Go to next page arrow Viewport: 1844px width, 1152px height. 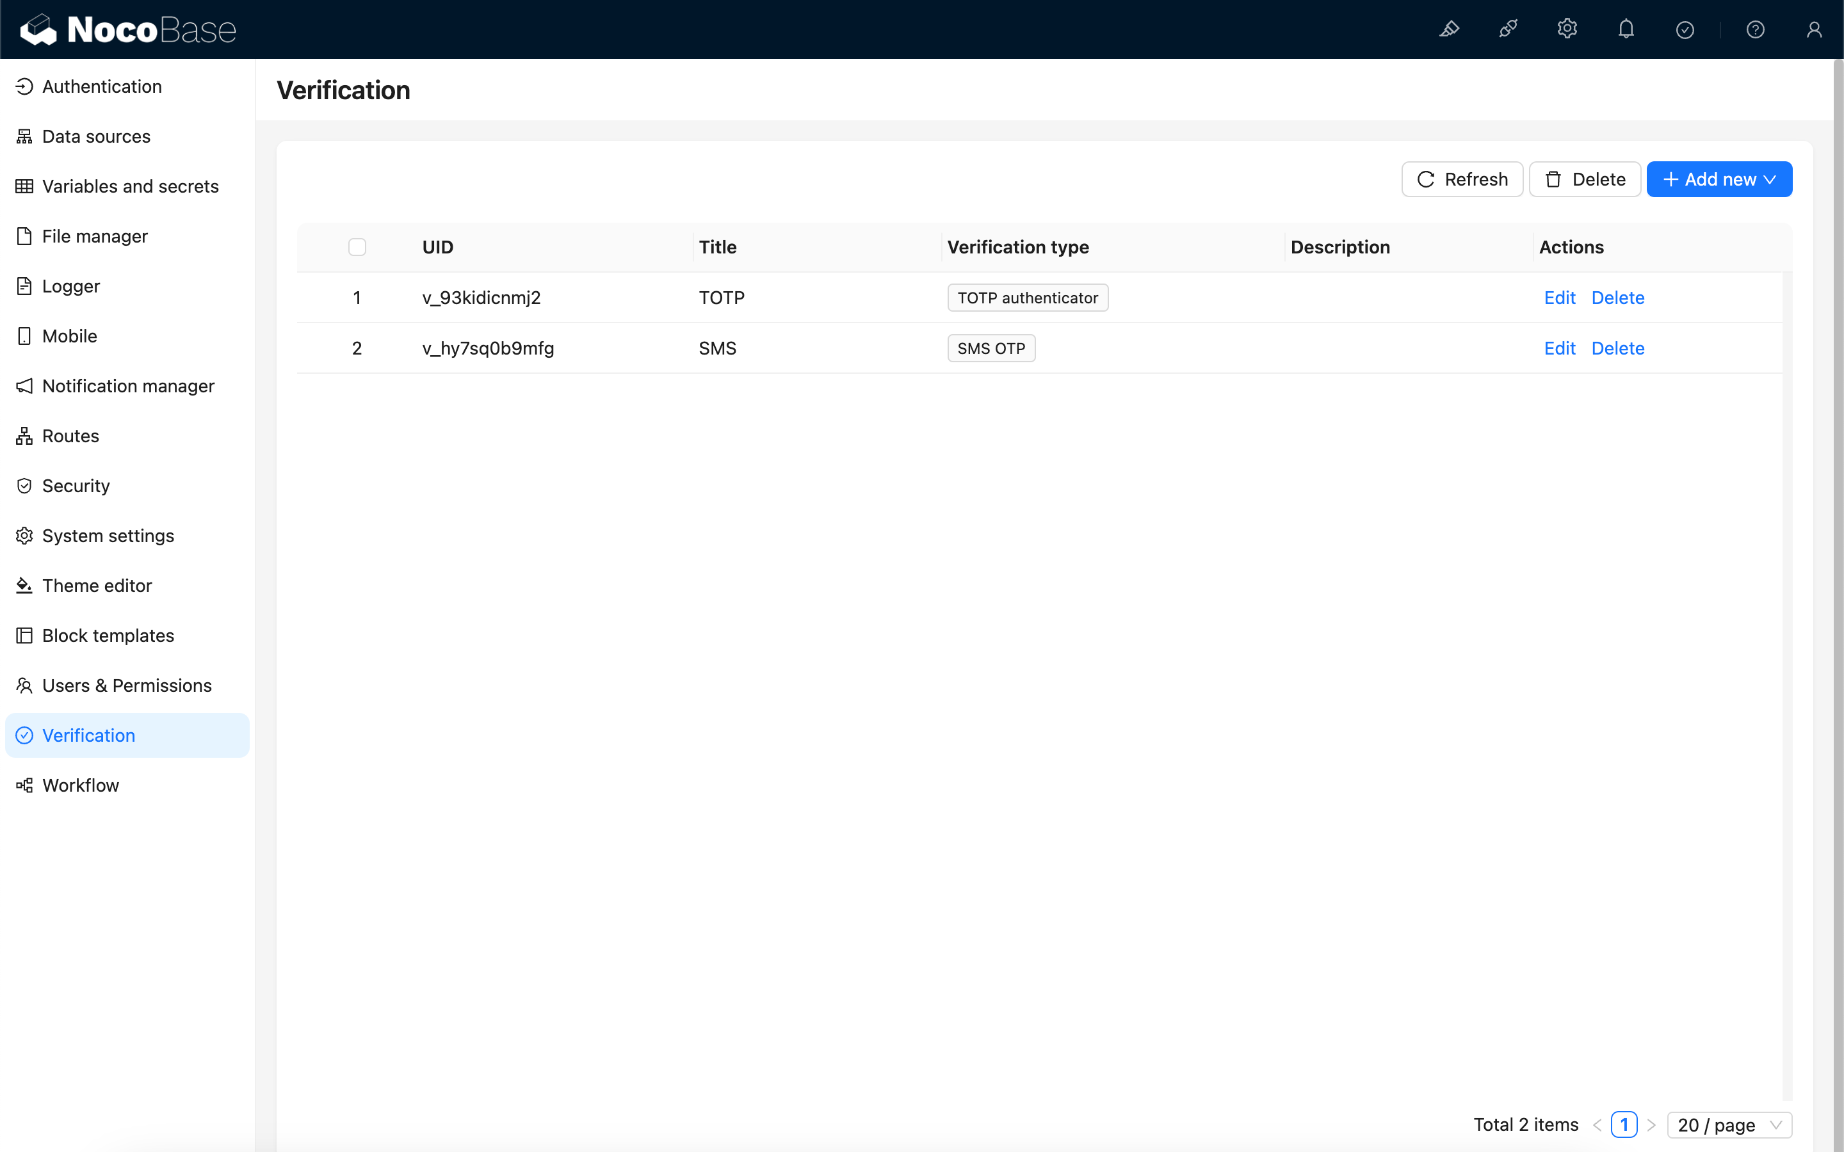pos(1651,1124)
